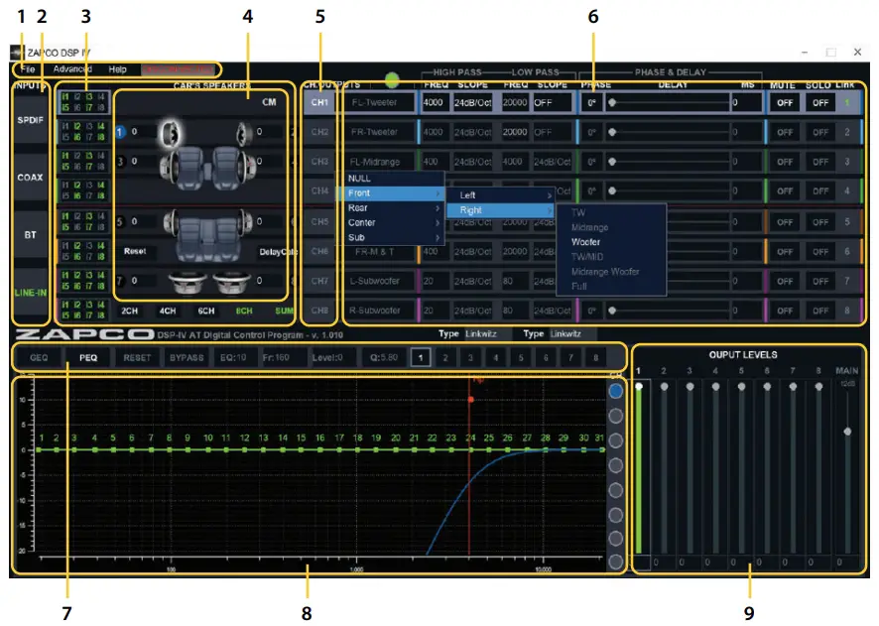Solo the FL-Tweeter channel
The image size is (879, 626).
(x=819, y=102)
